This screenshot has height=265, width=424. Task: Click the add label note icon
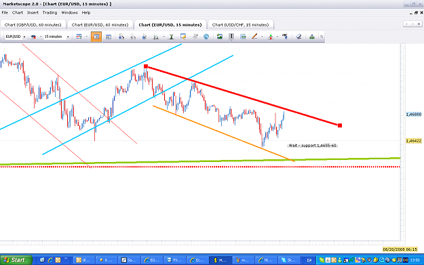pos(183,37)
